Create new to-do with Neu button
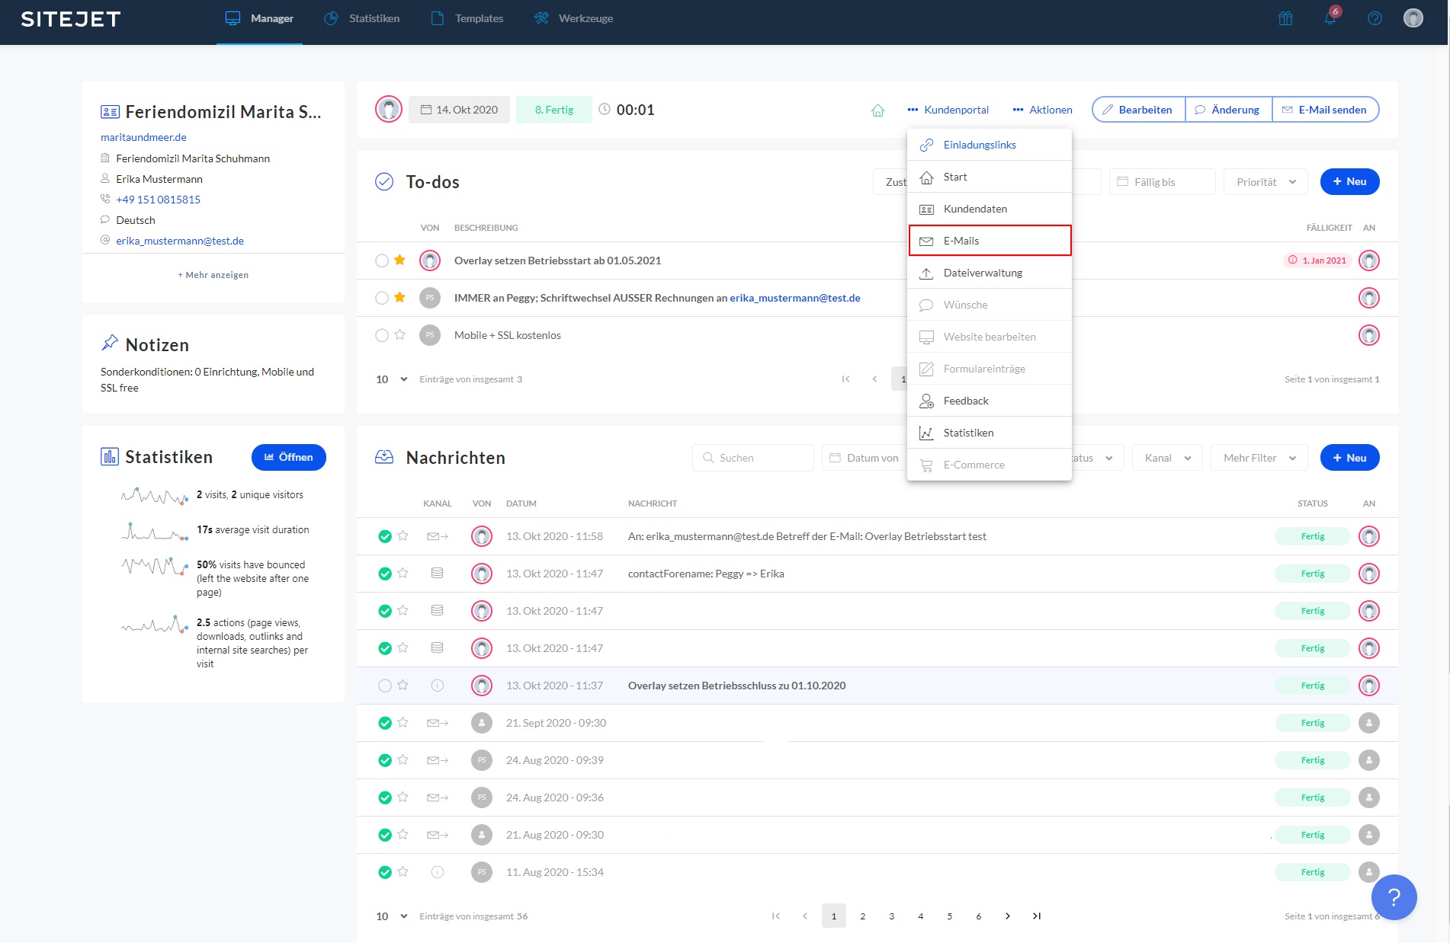 point(1349,182)
